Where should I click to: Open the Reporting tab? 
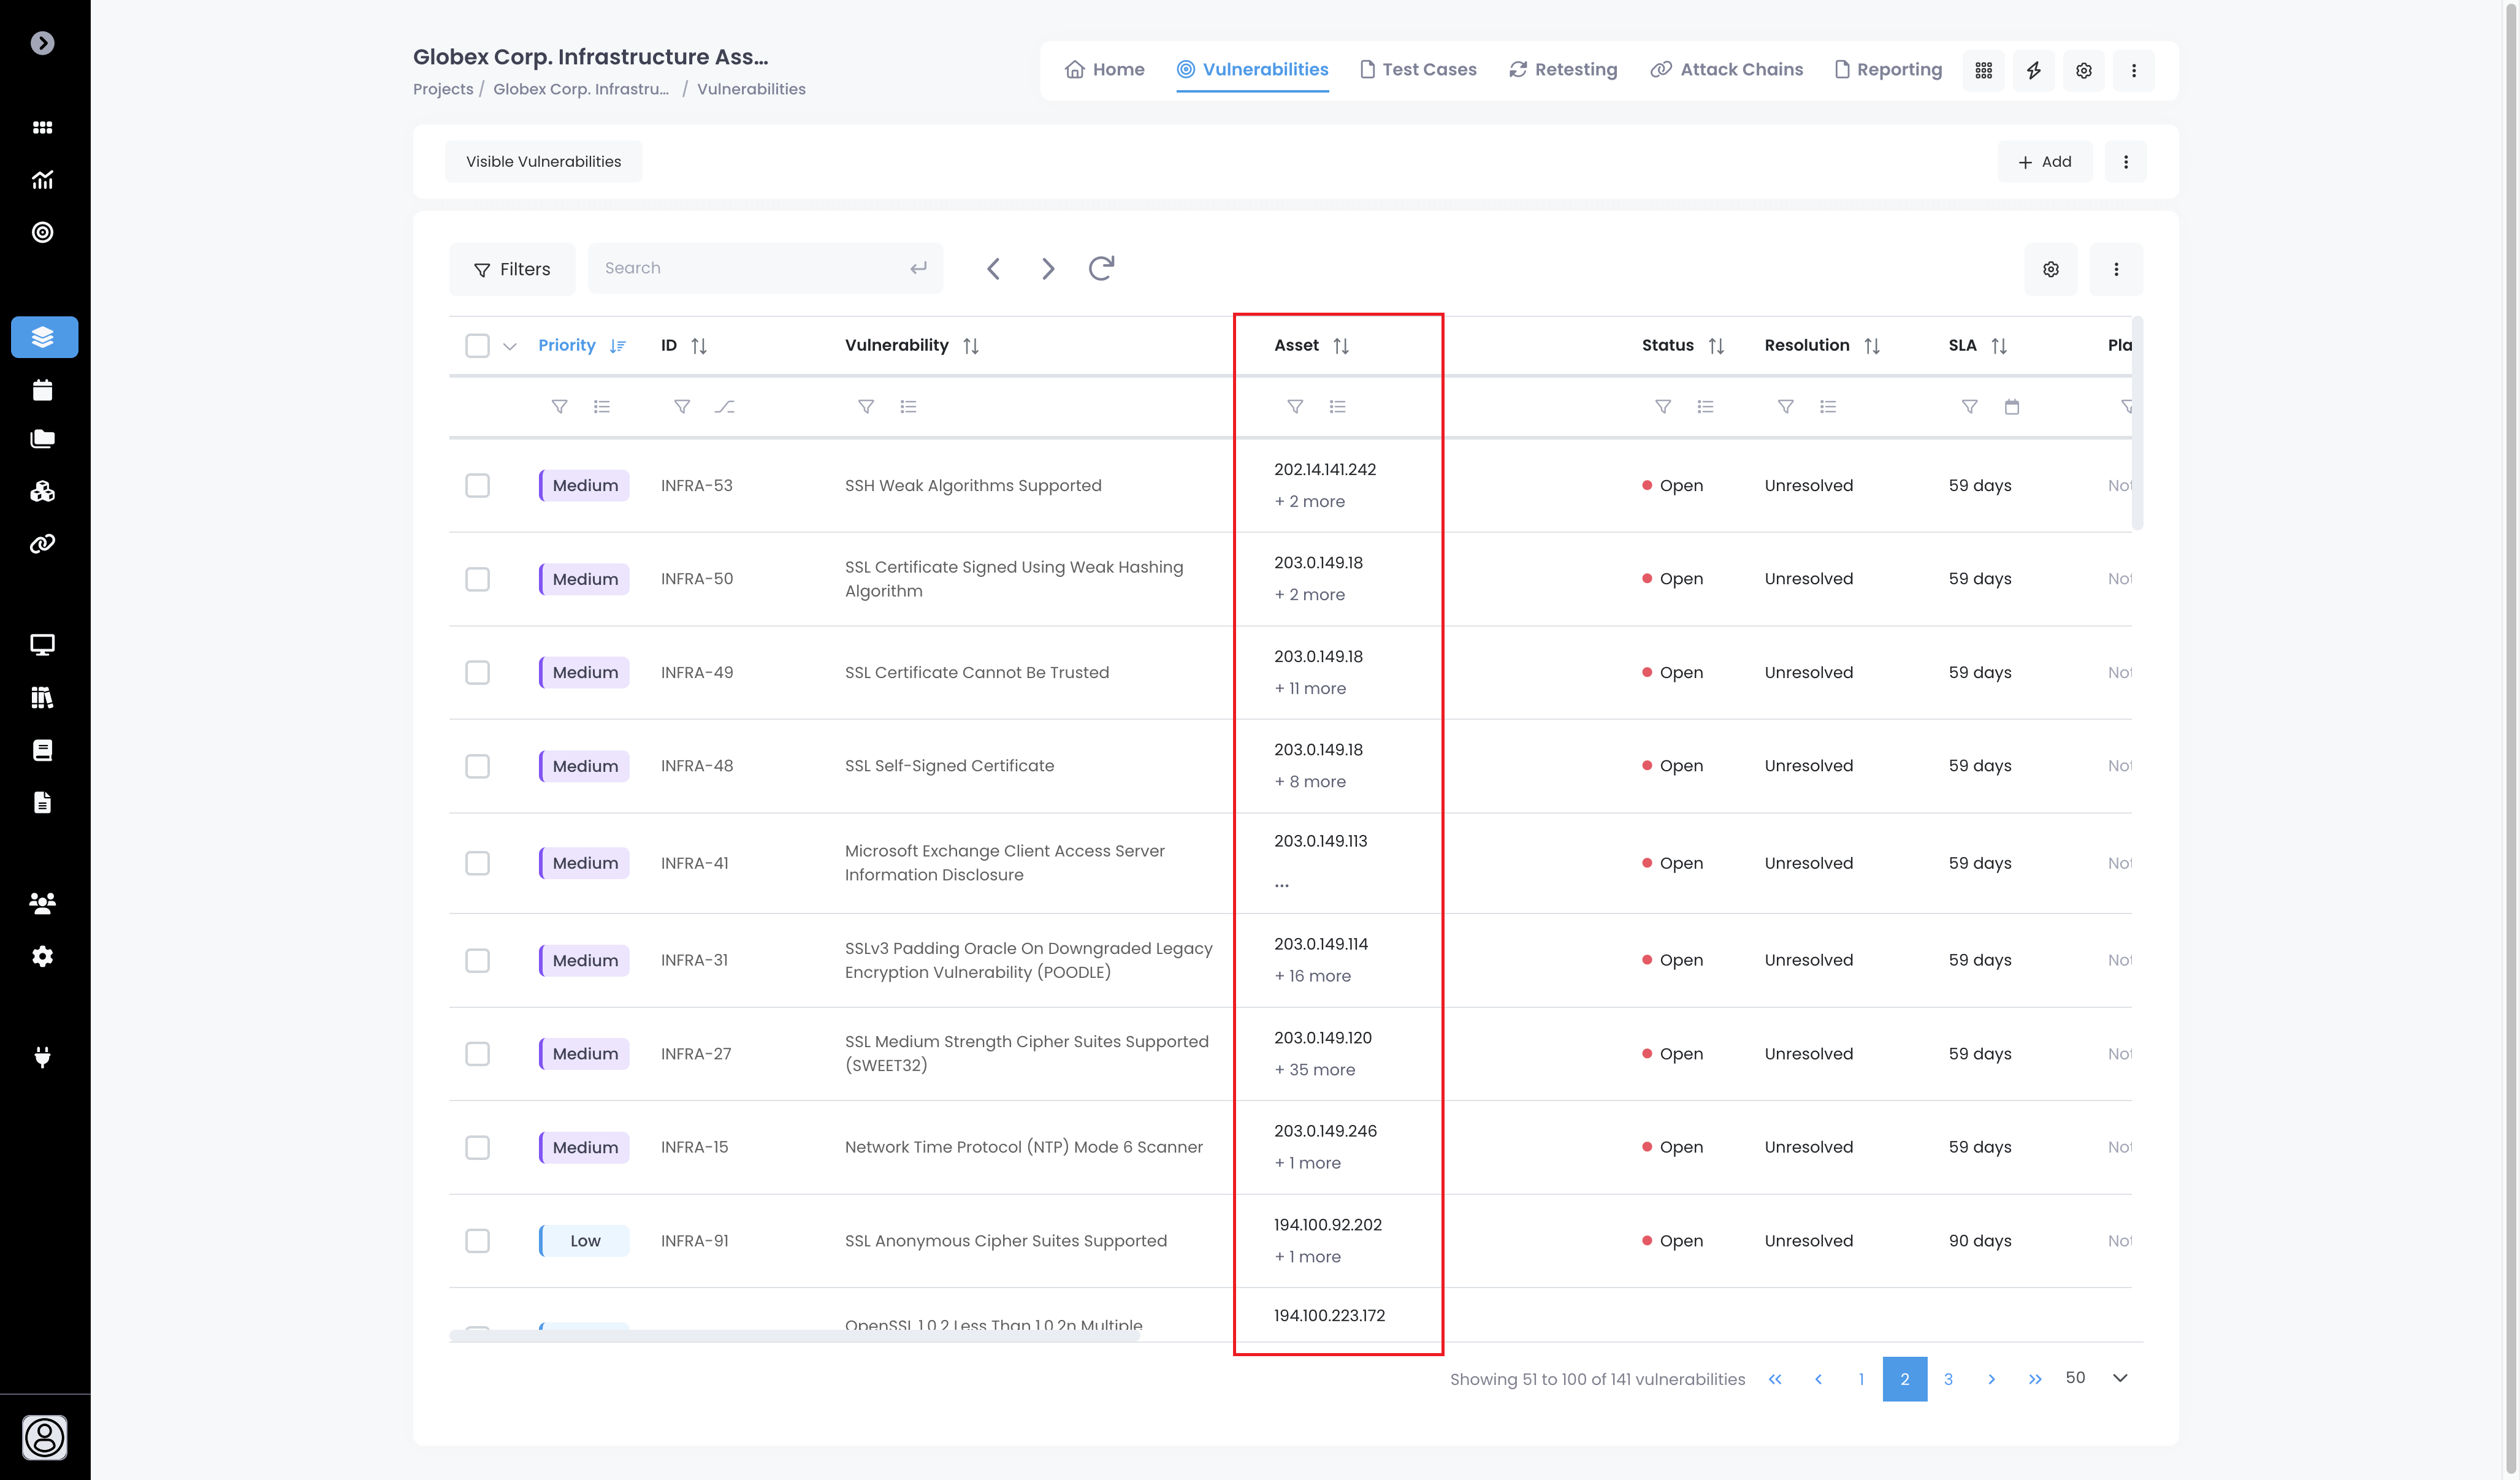click(x=1888, y=69)
